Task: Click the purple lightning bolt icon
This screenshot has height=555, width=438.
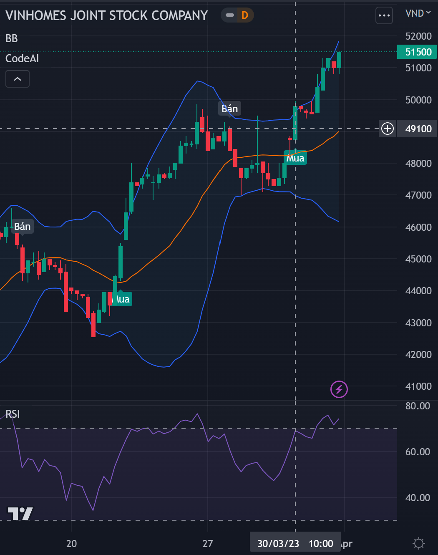Action: pos(339,389)
